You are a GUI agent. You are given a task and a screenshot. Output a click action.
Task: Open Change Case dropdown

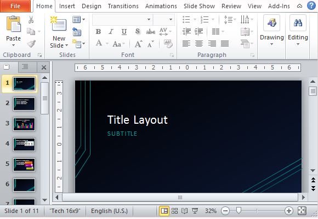[119, 44]
